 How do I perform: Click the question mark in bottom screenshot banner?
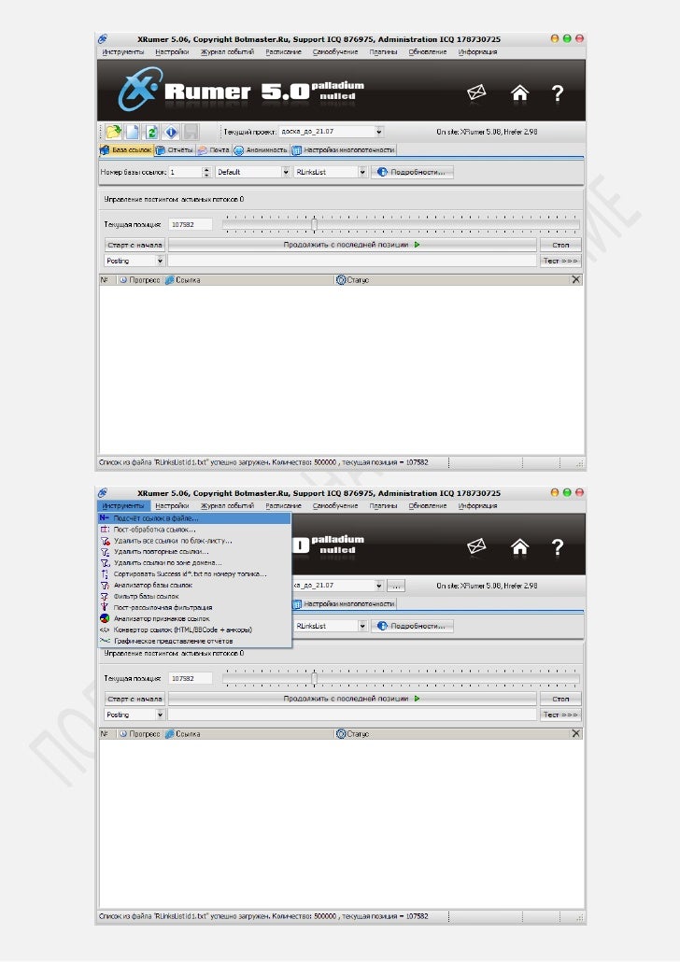(x=558, y=547)
